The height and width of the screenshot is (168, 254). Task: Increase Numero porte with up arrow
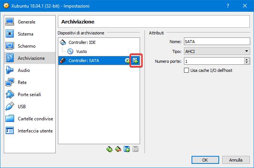247,59
